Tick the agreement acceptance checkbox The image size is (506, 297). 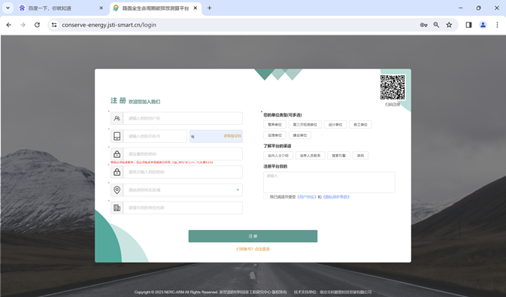[x=265, y=197]
